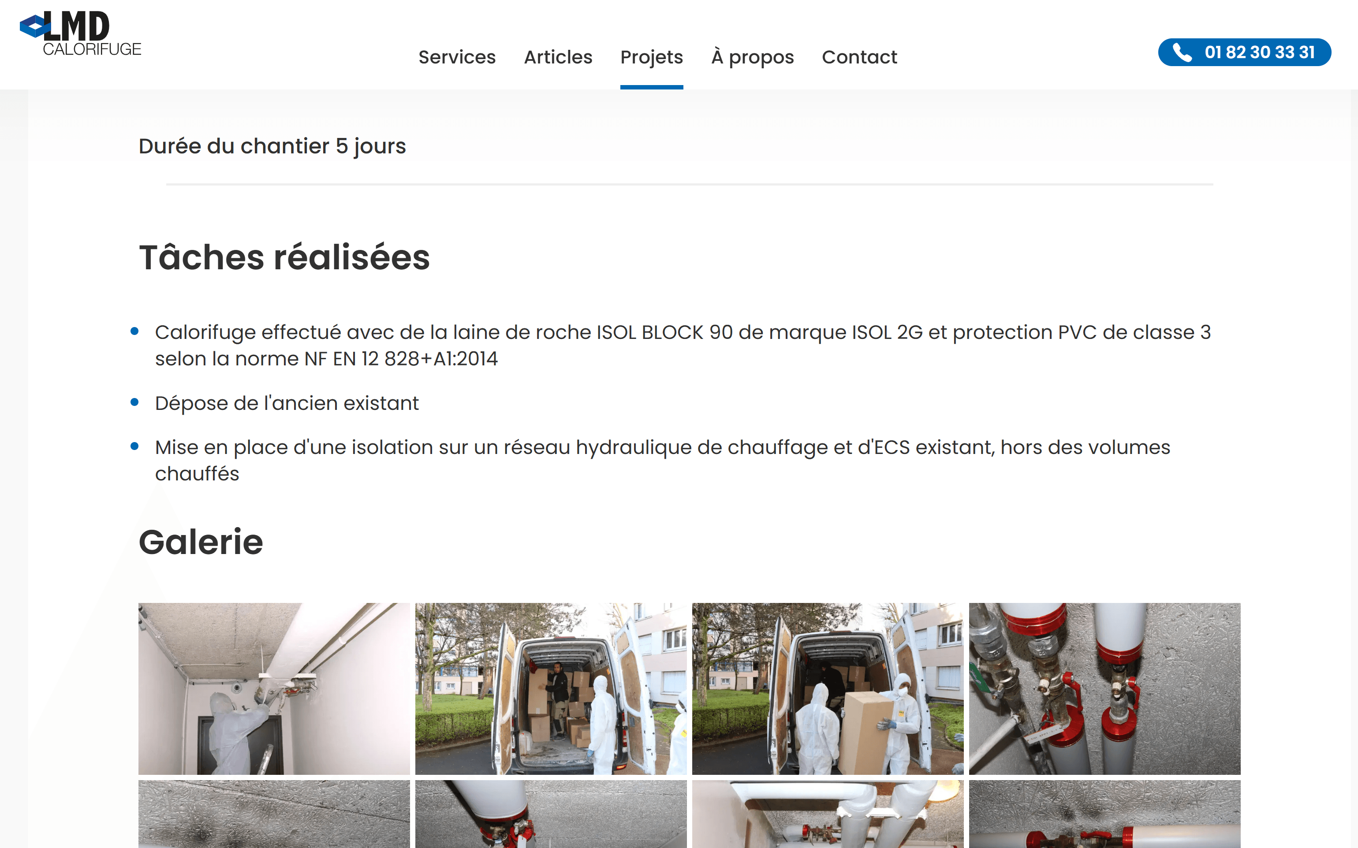Click the Dépose de l'ancien existant item

point(287,403)
